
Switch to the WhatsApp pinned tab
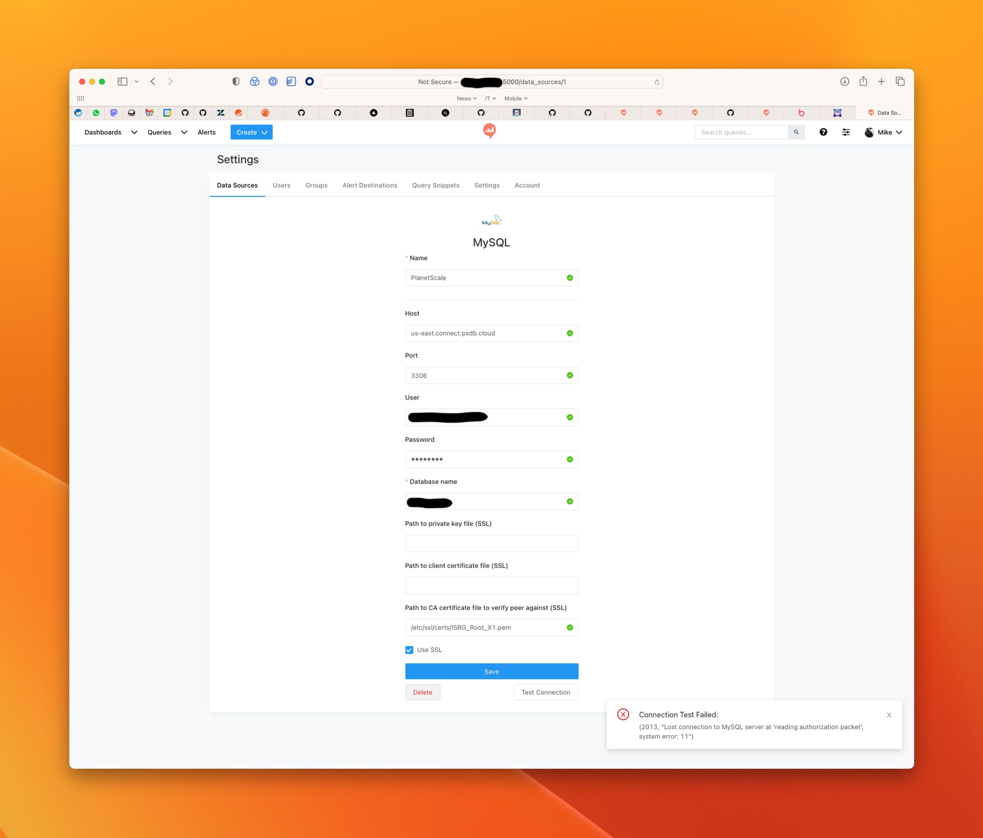(96, 113)
